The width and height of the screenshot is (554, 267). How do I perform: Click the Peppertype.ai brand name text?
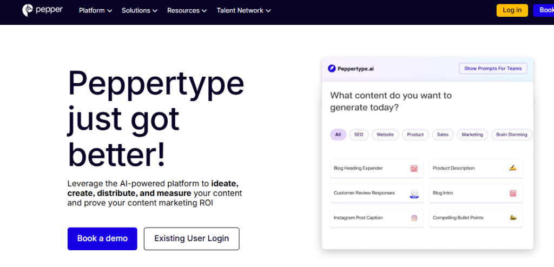[x=355, y=69]
